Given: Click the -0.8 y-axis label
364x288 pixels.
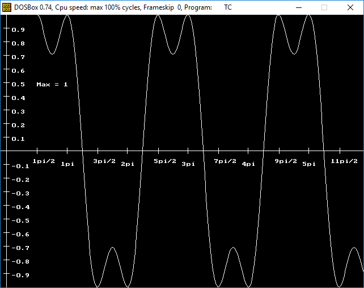Looking at the screenshot, I should [x=20, y=261].
